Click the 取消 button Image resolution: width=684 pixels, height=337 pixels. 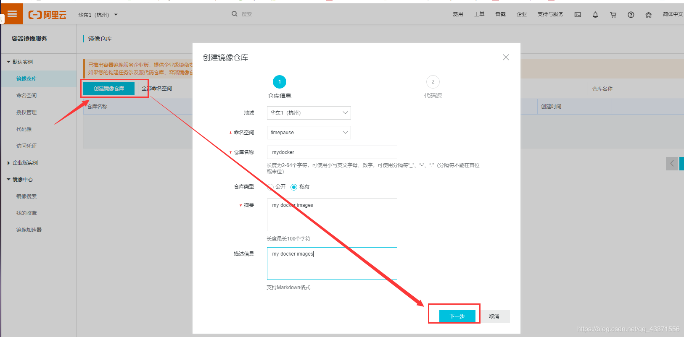(x=494, y=316)
